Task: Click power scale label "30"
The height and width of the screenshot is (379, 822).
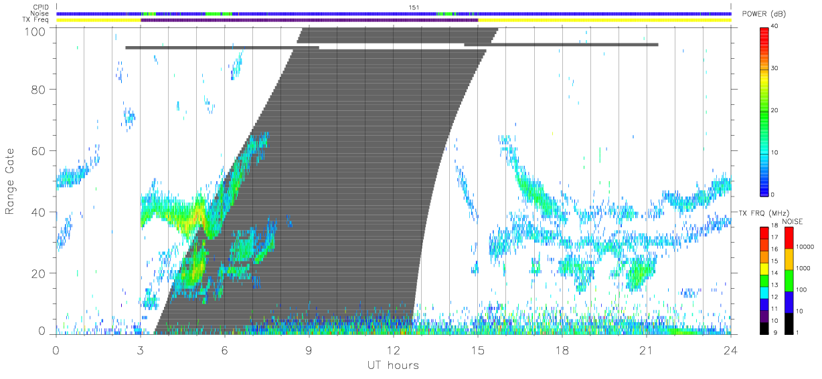Action: 774,68
